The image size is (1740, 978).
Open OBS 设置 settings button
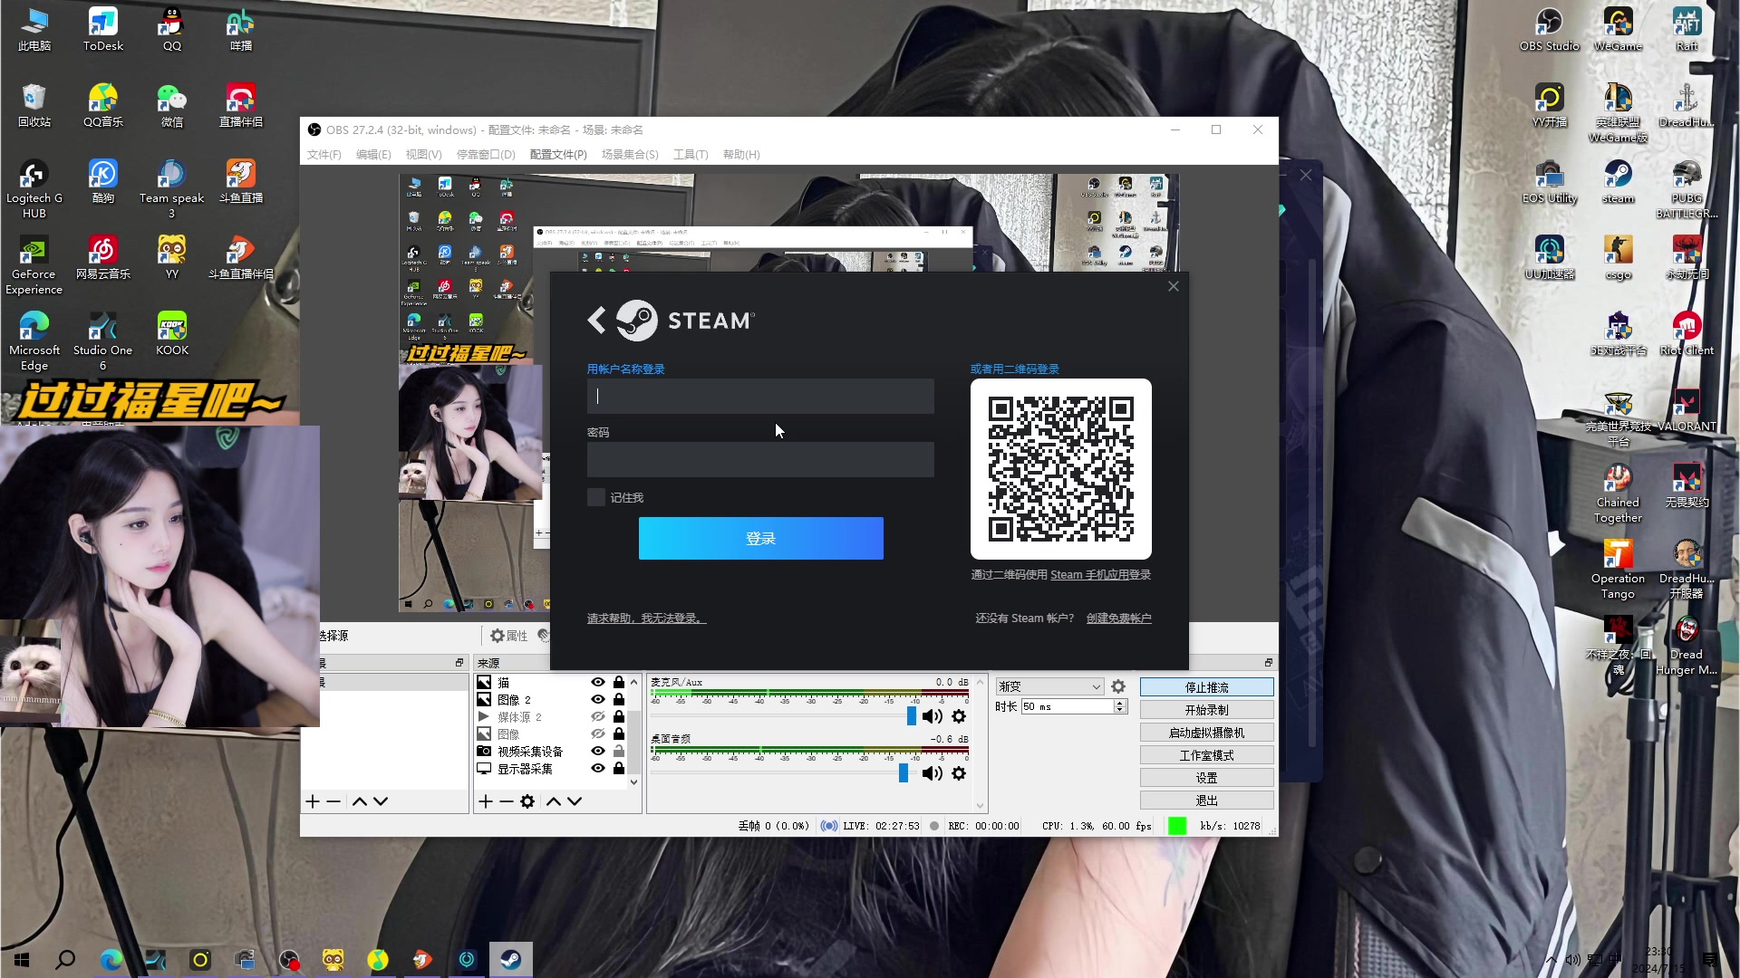click(x=1206, y=778)
